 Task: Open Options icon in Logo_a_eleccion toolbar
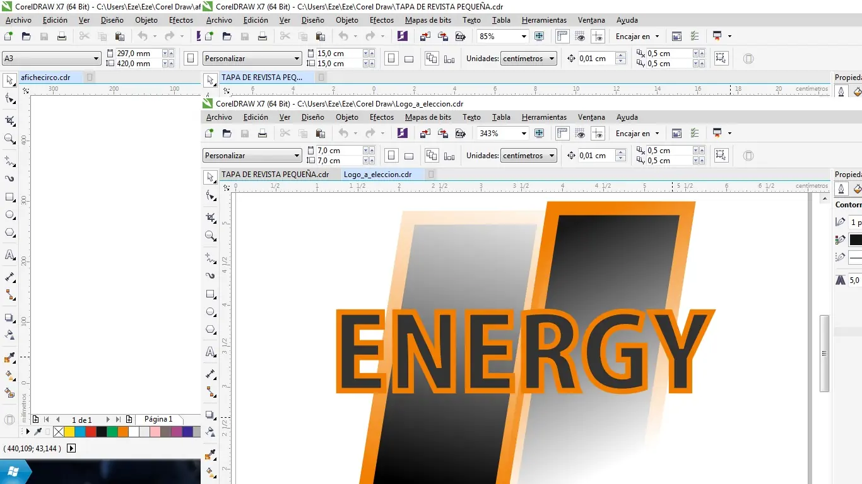694,134
